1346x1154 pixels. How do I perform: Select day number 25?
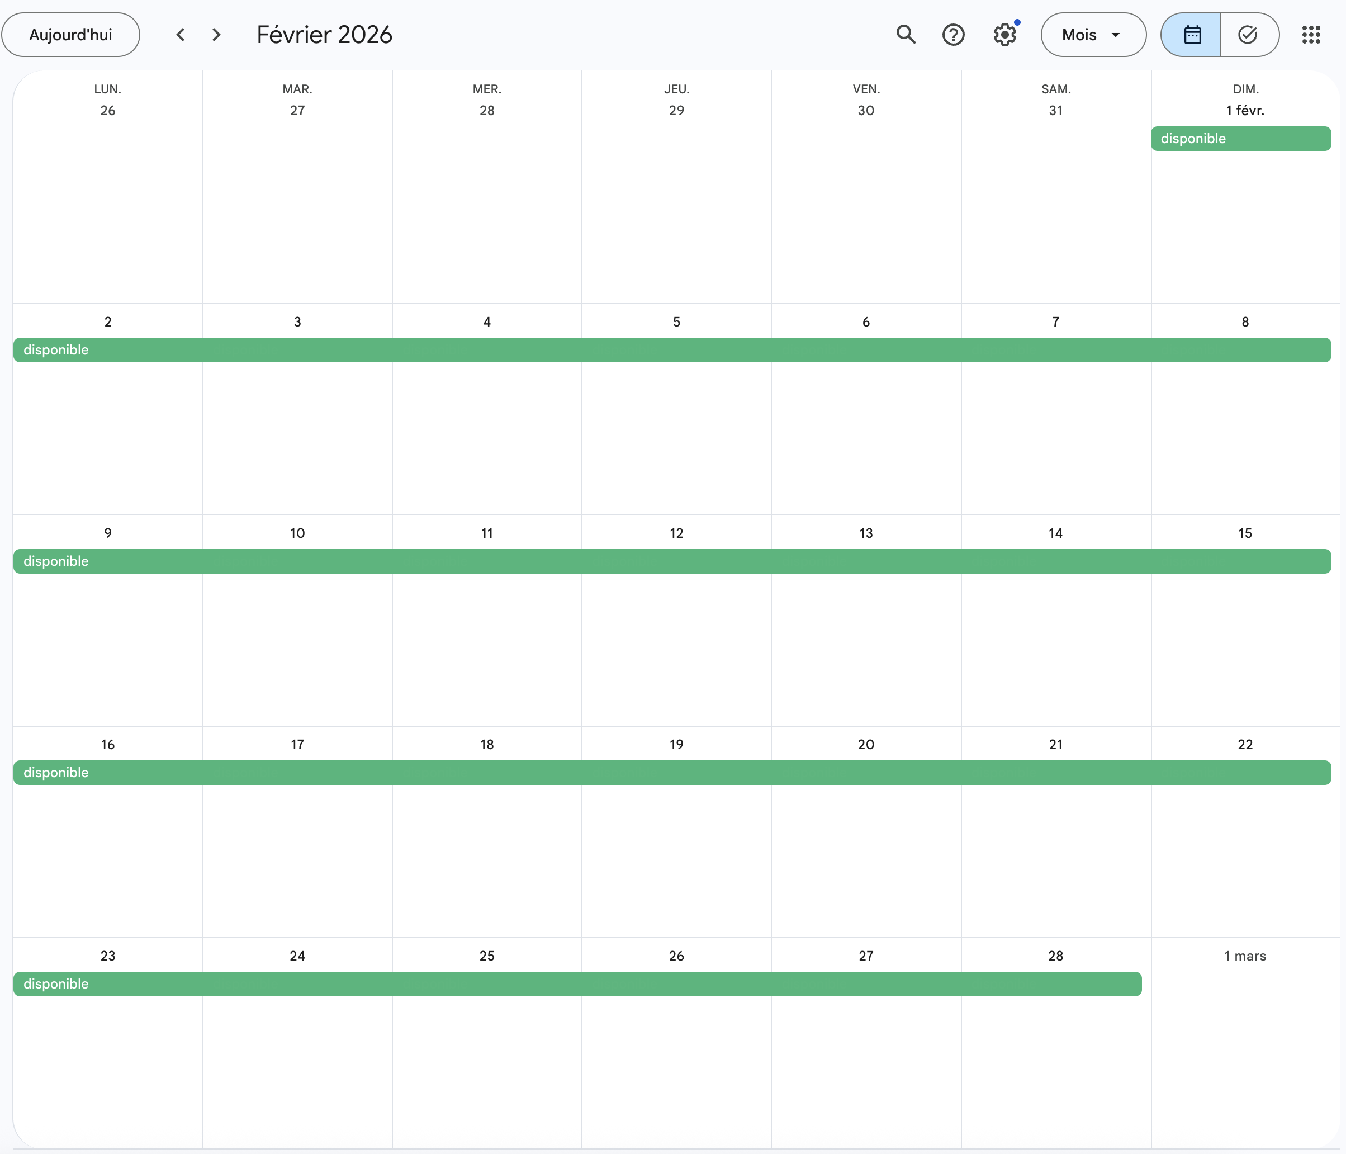pyautogui.click(x=486, y=955)
